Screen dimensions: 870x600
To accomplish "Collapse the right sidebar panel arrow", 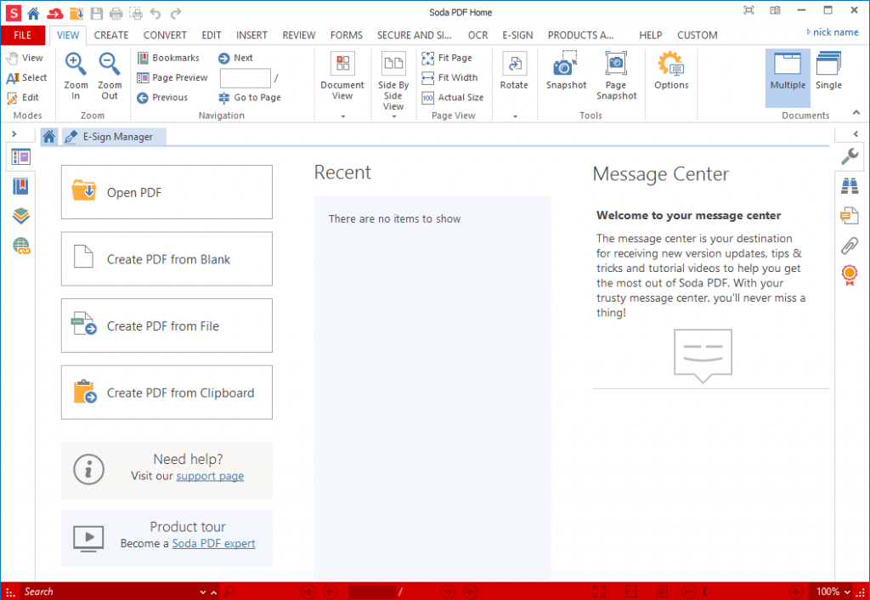I will pos(856,133).
